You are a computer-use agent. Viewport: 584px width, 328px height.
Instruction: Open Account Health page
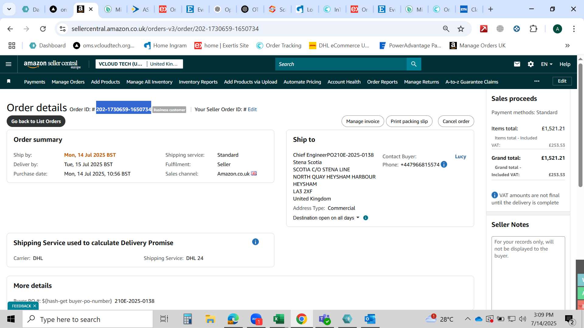tap(344, 82)
